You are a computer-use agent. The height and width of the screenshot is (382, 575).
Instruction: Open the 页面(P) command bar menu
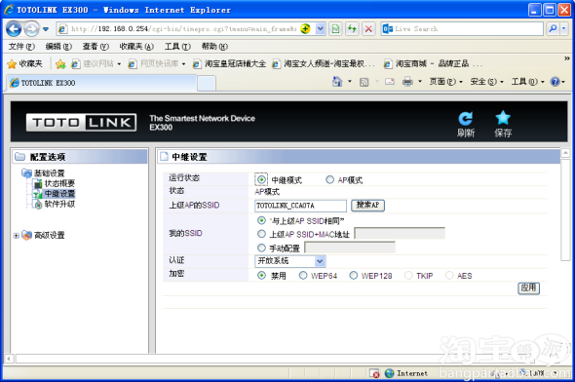(x=446, y=82)
